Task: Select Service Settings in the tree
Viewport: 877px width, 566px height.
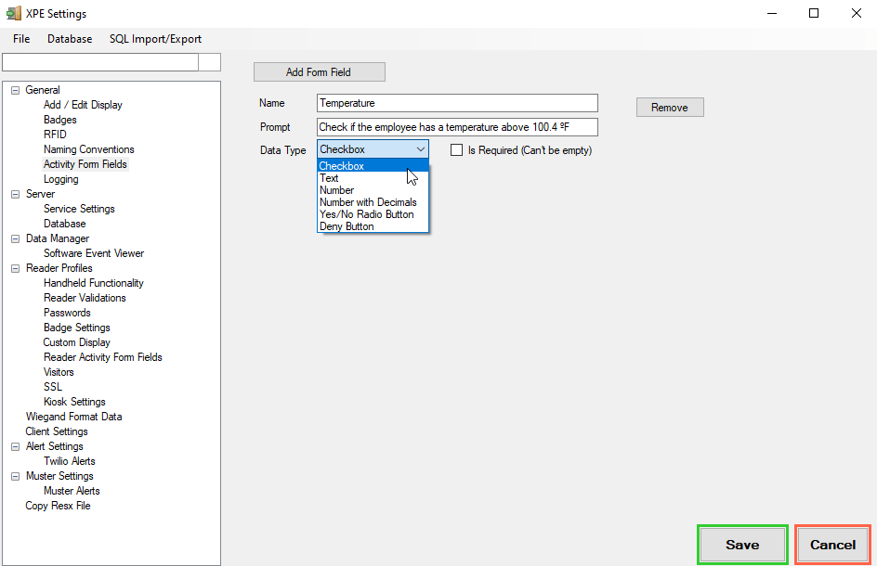Action: (x=79, y=209)
